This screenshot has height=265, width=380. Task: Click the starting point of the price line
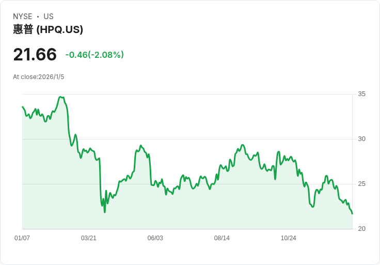(x=22, y=107)
